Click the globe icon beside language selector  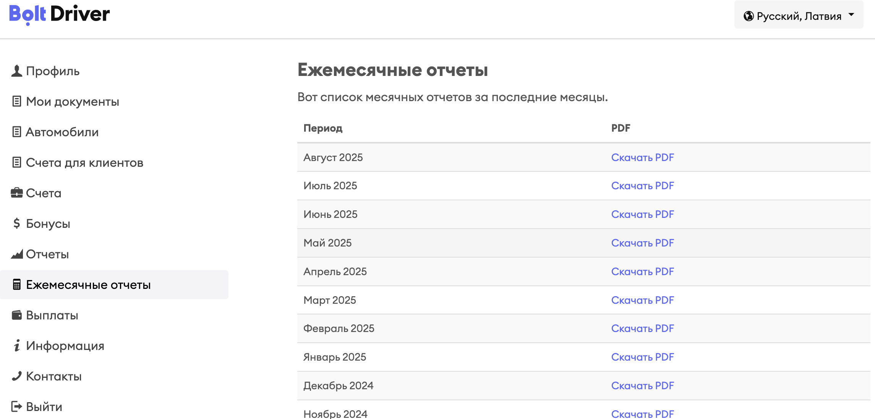pyautogui.click(x=749, y=15)
